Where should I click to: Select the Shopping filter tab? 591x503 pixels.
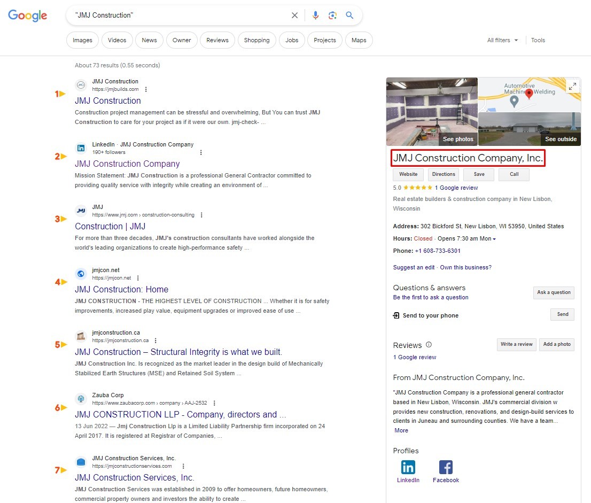coord(256,40)
